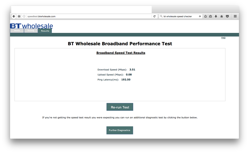
Task: Click the BT wholesale logo
Action: tap(31, 26)
